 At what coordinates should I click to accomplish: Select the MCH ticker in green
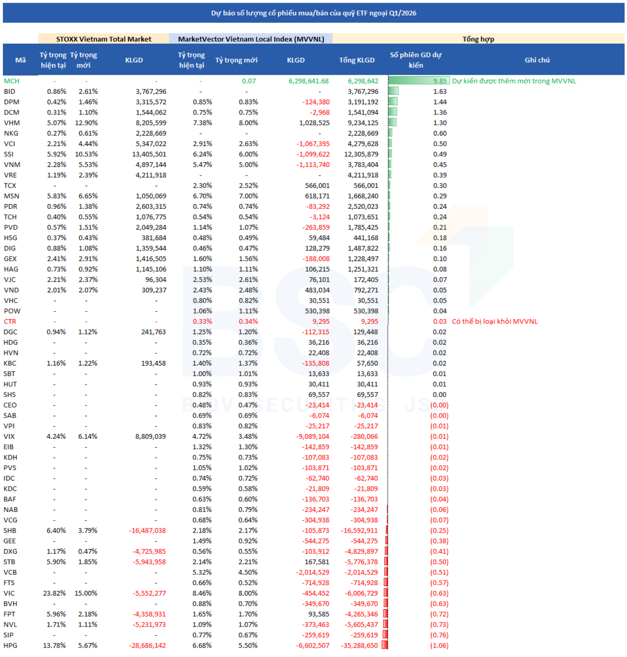click(12, 81)
